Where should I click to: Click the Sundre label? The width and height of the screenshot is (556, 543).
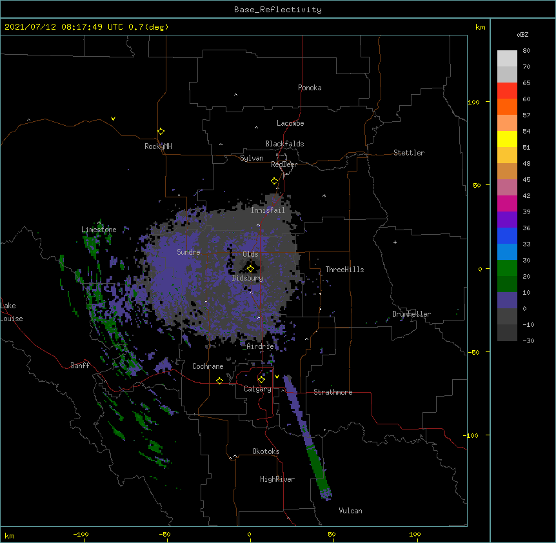click(x=188, y=252)
